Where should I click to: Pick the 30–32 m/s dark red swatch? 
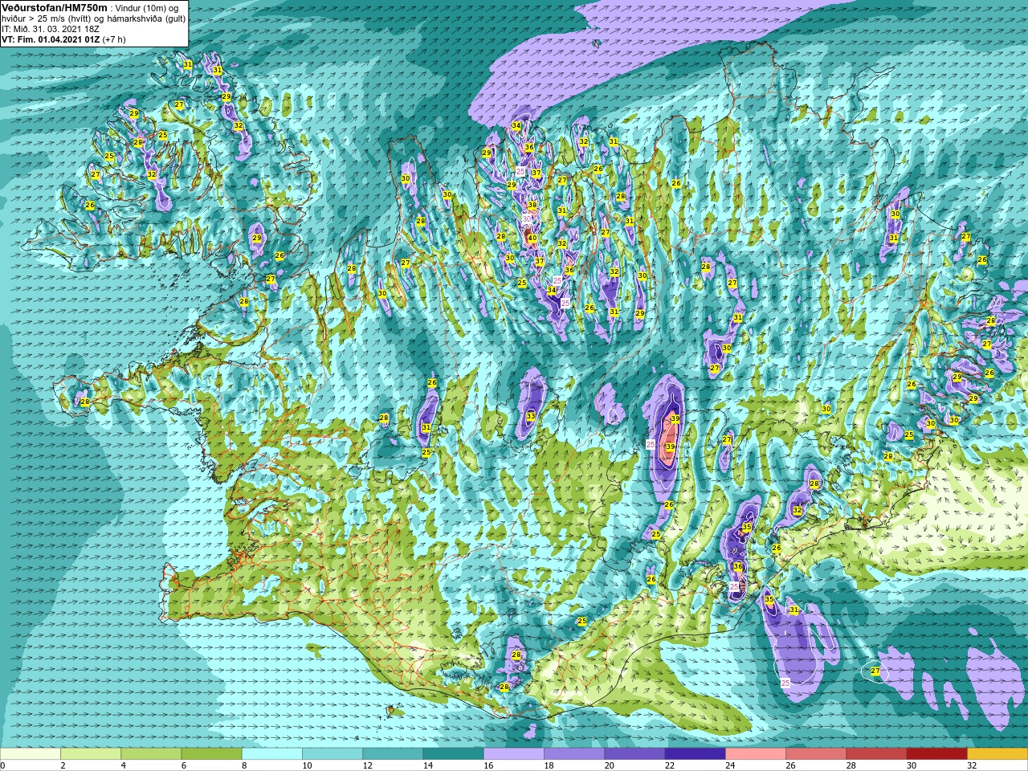coord(936,754)
